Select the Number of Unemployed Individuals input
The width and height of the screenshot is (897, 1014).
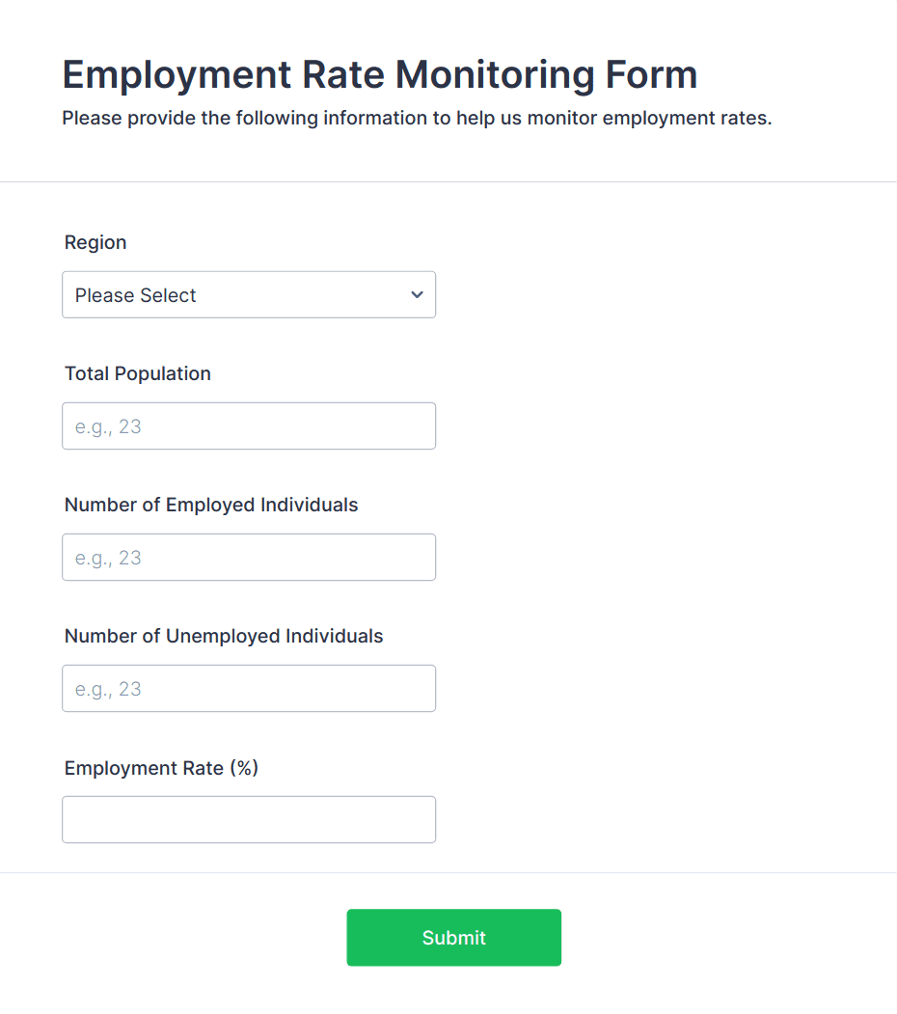point(248,689)
